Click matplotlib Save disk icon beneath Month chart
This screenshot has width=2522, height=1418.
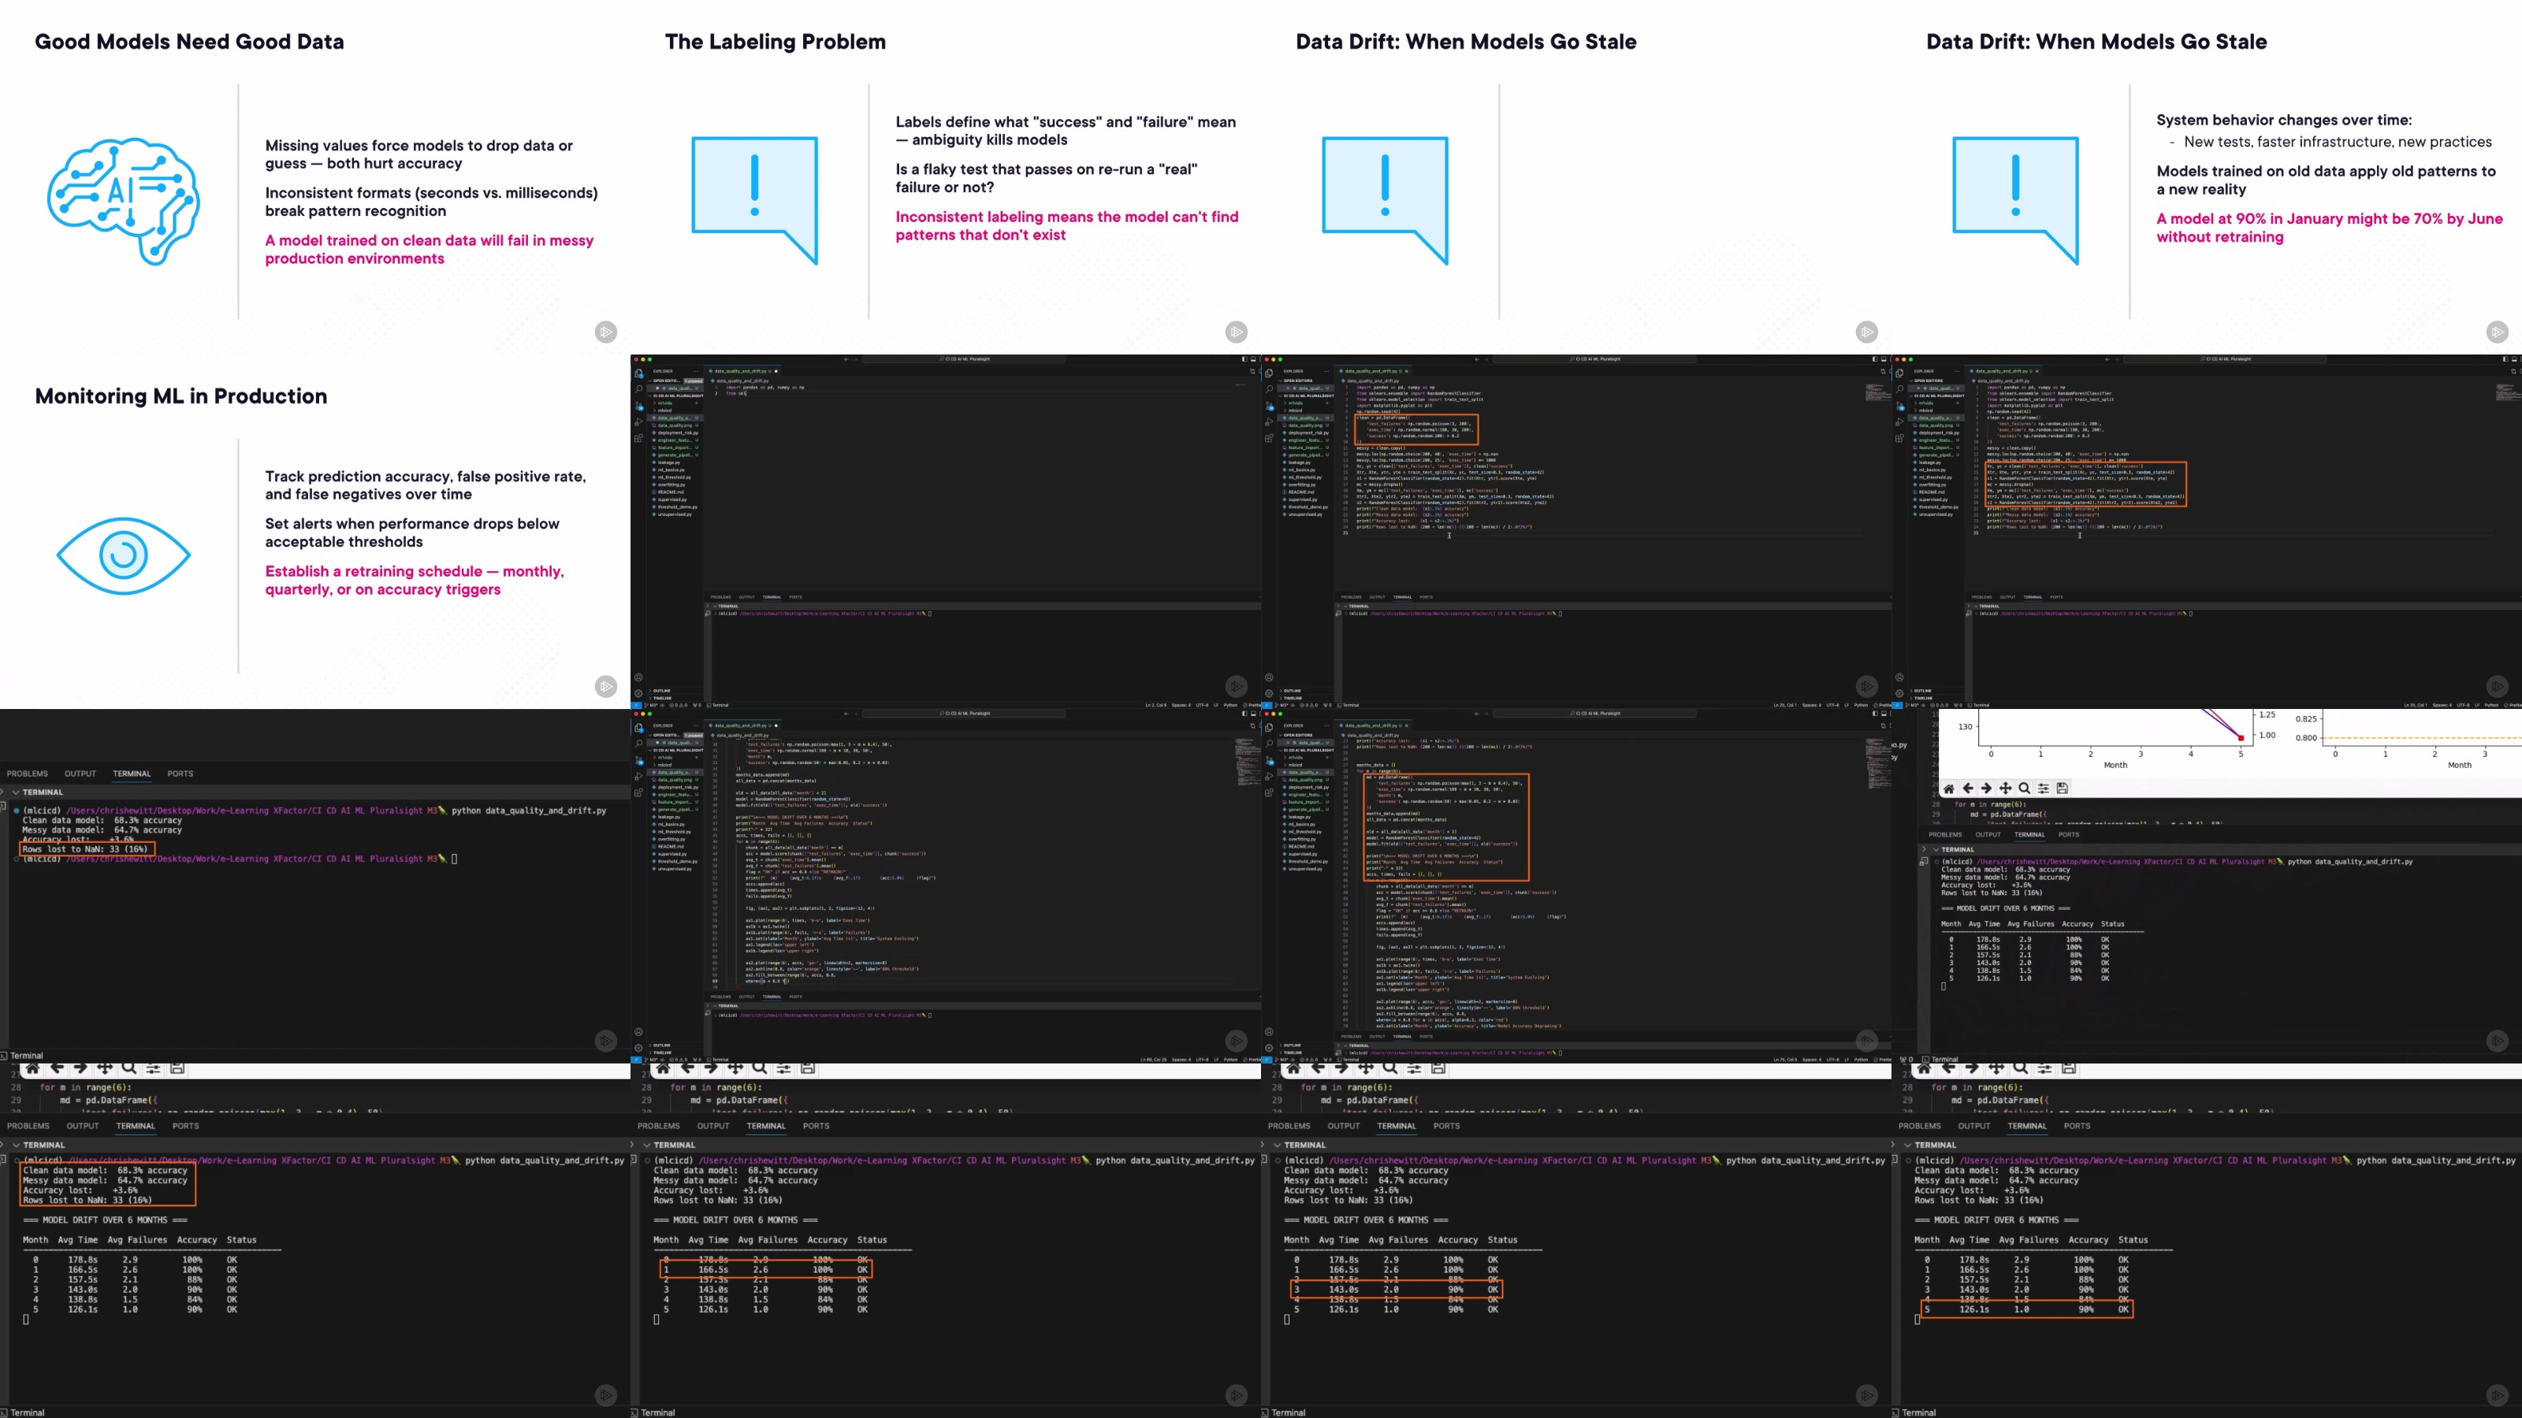[x=2062, y=789]
